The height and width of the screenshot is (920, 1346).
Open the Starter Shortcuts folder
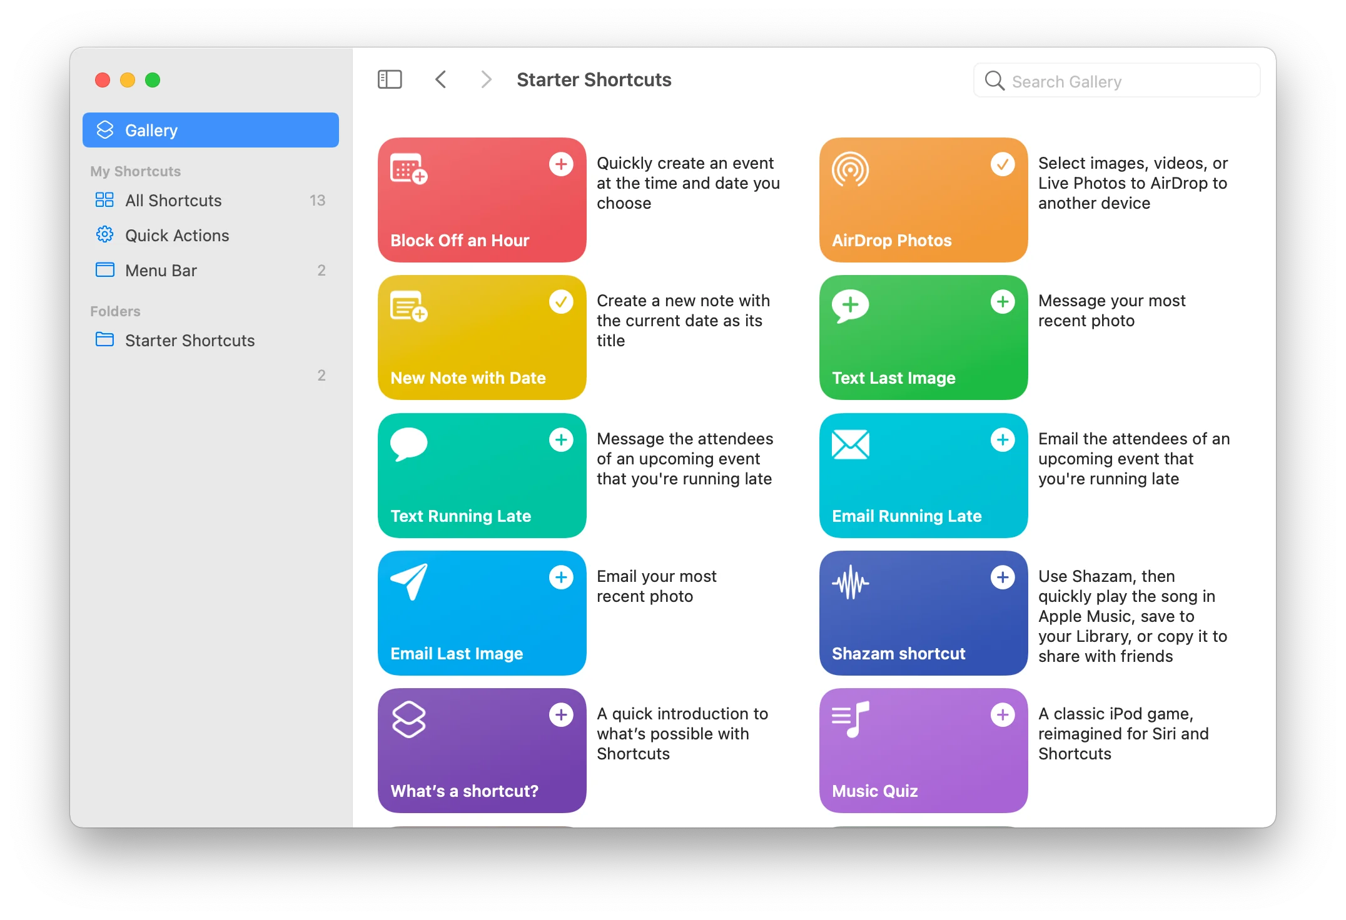tap(211, 340)
